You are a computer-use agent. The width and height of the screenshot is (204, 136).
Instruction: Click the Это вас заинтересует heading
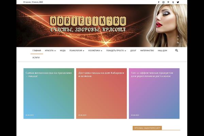pyautogui.click(x=147, y=128)
